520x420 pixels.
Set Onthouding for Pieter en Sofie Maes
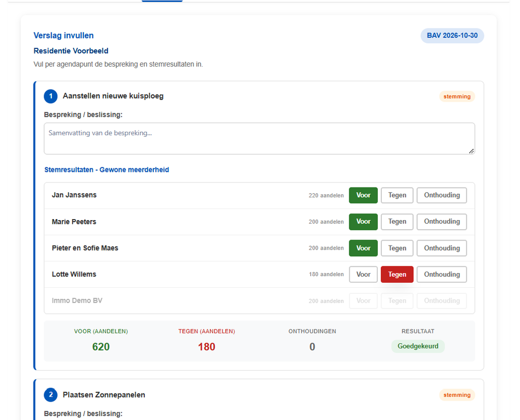point(442,248)
